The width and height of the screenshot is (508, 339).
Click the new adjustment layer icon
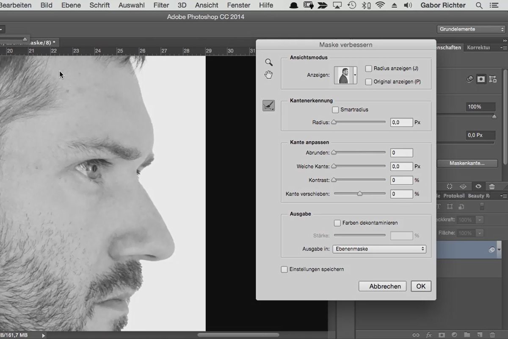point(454,335)
